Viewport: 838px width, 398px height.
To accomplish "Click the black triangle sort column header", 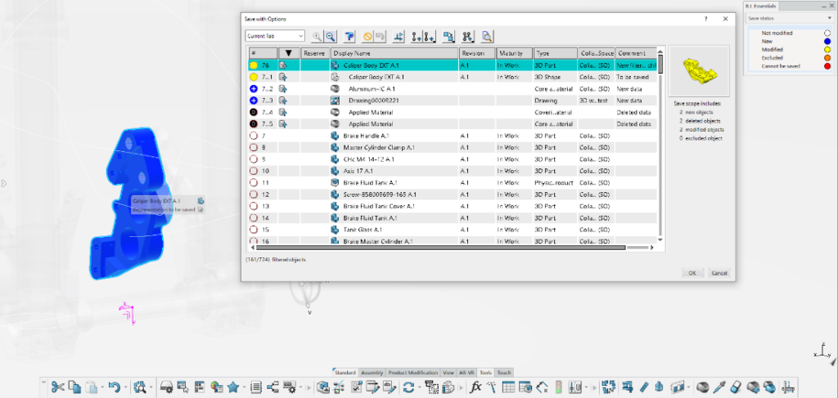I will [x=288, y=52].
